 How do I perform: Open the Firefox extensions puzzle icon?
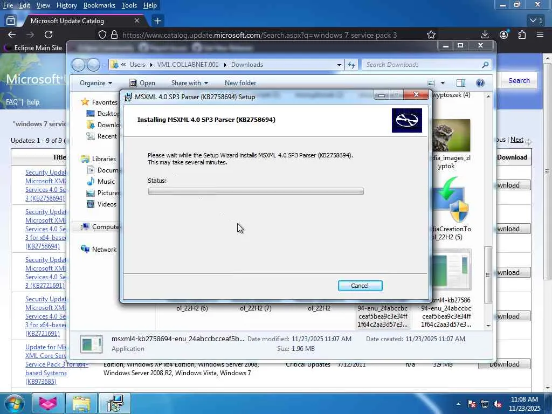[522, 34]
